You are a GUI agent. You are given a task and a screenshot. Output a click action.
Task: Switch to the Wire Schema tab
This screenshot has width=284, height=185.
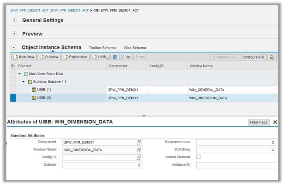(134, 48)
